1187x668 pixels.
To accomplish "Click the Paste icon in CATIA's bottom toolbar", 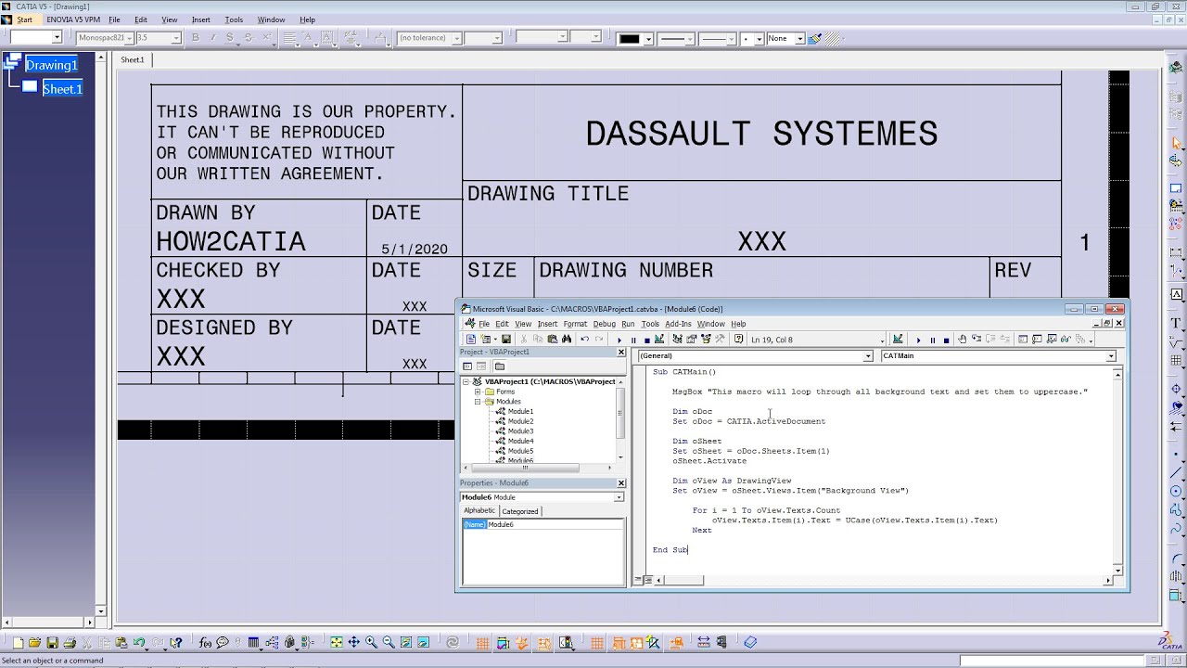I will coord(121,642).
